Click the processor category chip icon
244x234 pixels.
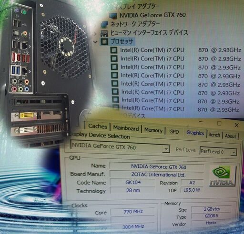coord(104,41)
